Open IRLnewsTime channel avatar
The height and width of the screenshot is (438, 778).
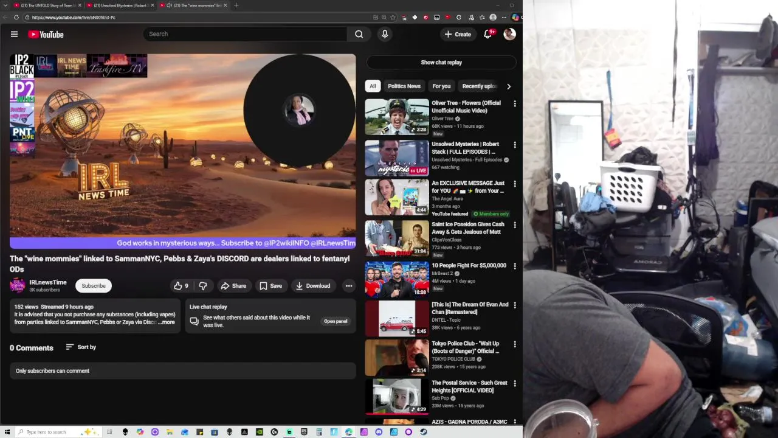point(18,285)
